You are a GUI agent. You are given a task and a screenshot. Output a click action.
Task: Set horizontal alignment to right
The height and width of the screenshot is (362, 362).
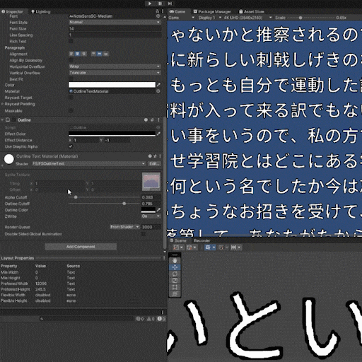(83, 54)
